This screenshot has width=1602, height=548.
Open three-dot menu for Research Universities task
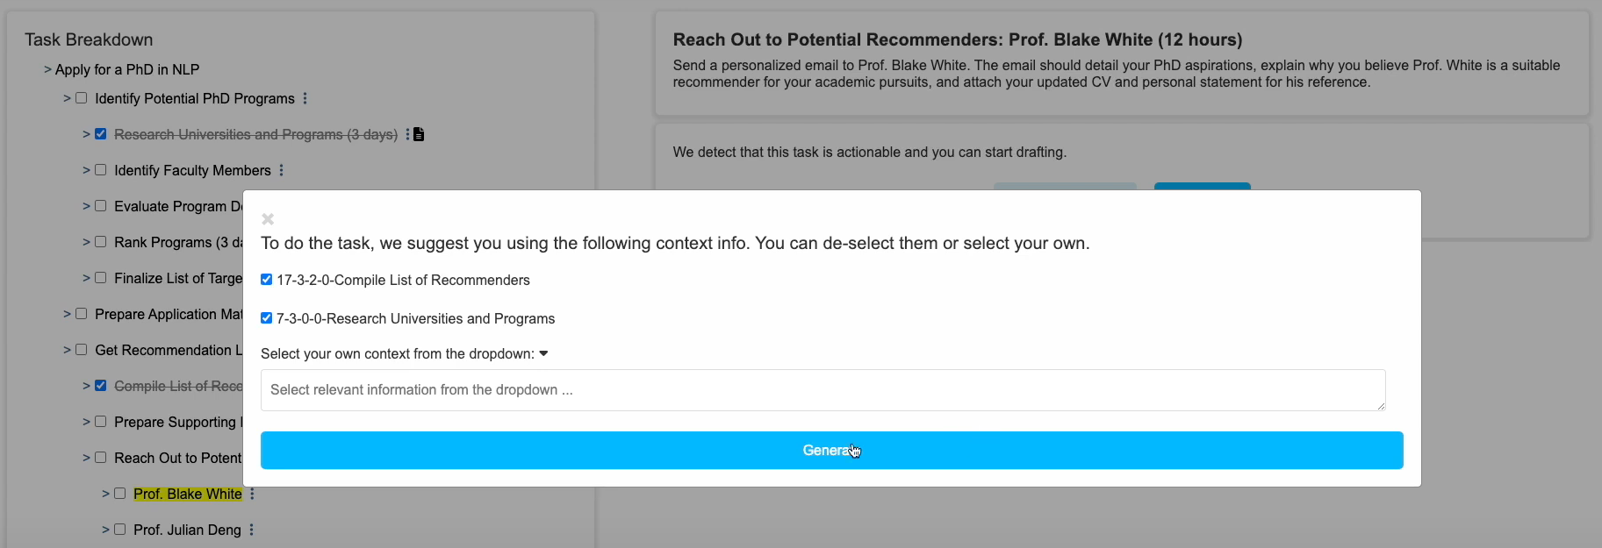click(407, 134)
